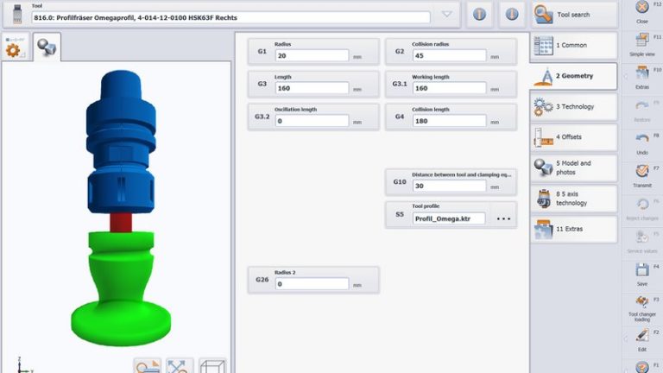The width and height of the screenshot is (663, 373).
Task: Open the 3 Technology tab
Action: [x=573, y=107]
